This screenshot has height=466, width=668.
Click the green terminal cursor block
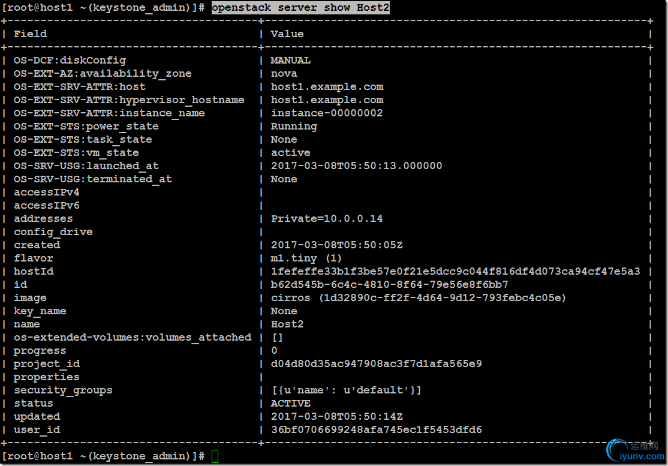pos(215,456)
